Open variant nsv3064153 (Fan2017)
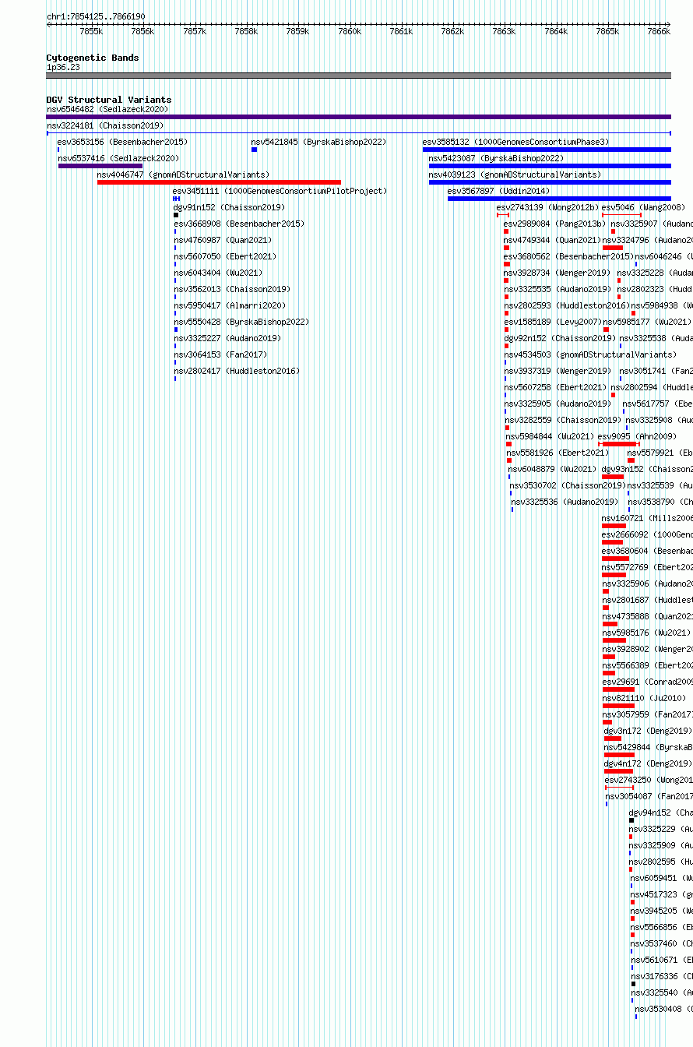This screenshot has height=1047, width=693. click(x=220, y=354)
